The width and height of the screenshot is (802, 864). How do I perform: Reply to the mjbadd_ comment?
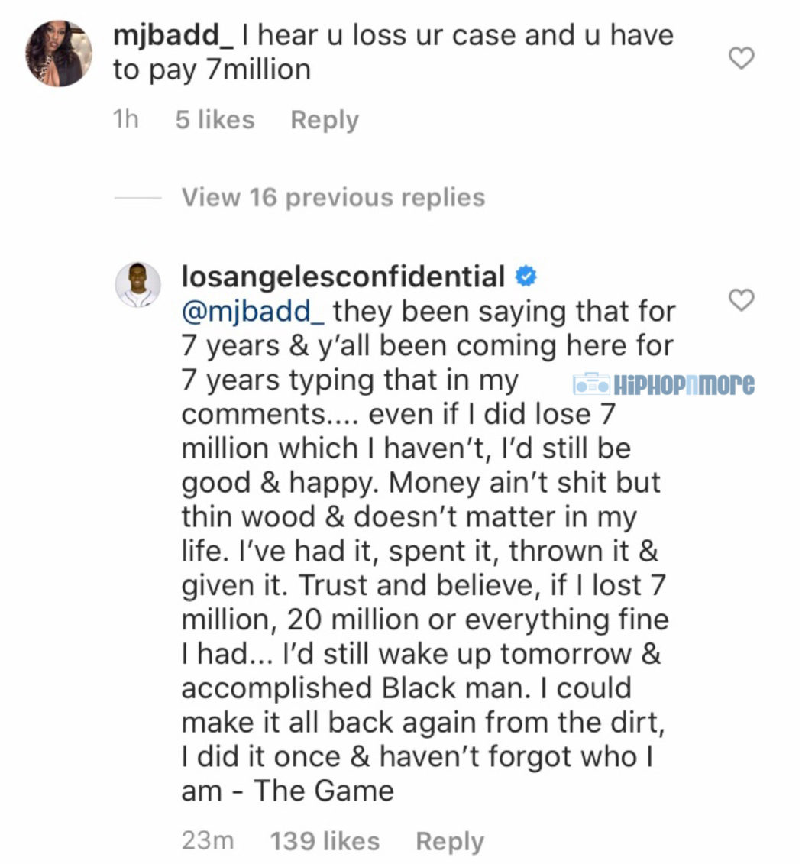325,120
